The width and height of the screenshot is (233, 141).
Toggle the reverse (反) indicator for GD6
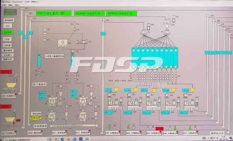[x=175, y=128]
